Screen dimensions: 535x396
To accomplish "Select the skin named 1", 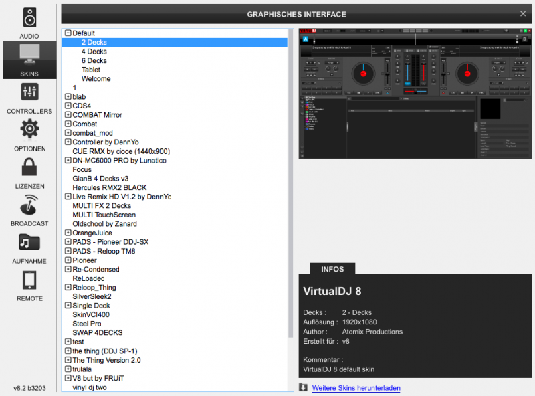I will click(74, 88).
